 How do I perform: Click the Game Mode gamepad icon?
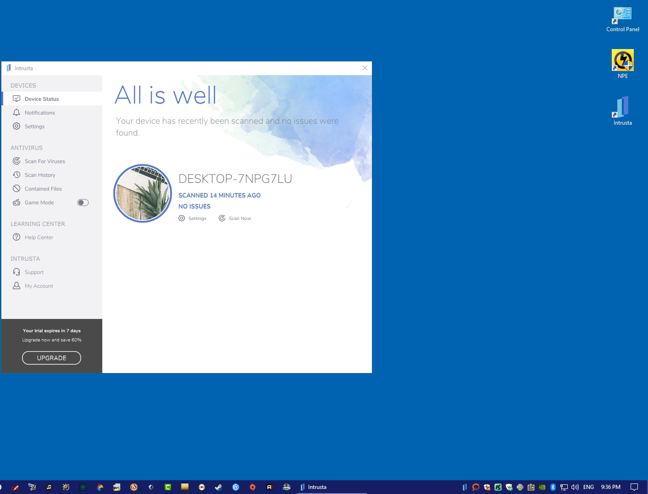(x=17, y=202)
